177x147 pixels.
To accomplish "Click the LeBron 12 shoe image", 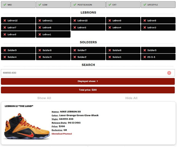I will 27,126.
